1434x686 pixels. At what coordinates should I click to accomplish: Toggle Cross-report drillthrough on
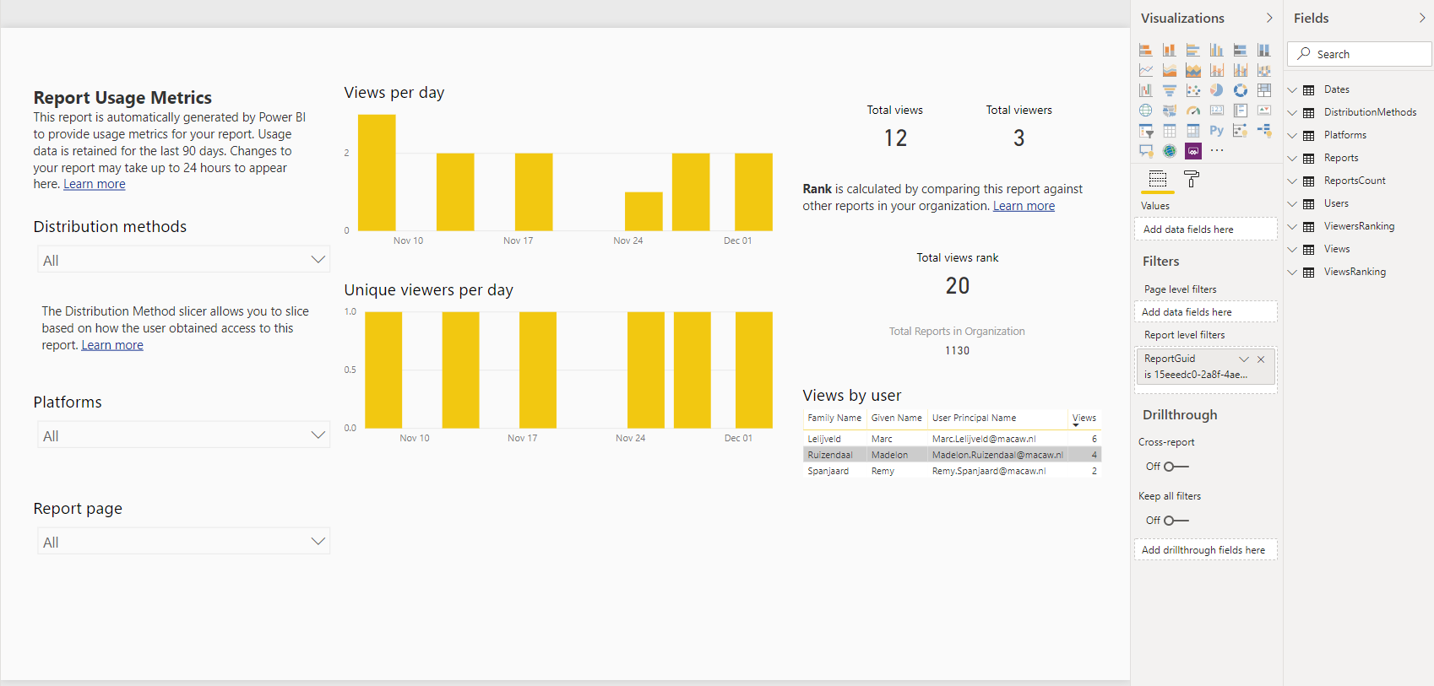1176,467
